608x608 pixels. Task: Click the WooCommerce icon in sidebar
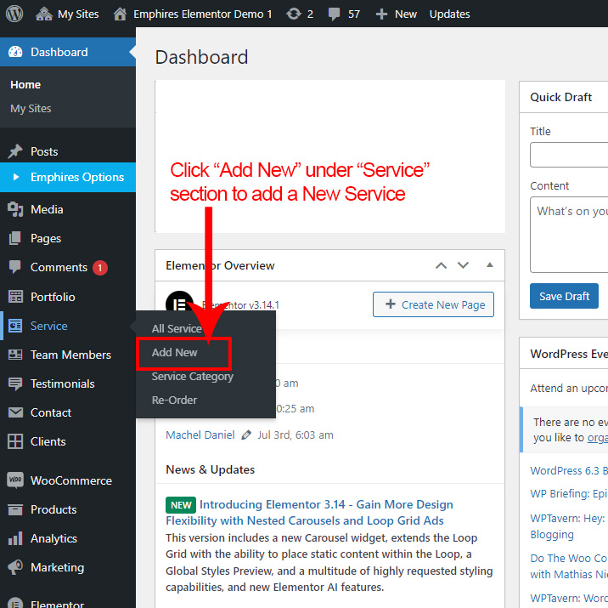tap(15, 480)
